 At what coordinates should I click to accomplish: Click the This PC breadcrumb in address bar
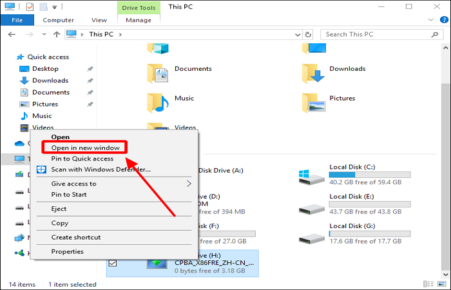point(101,35)
